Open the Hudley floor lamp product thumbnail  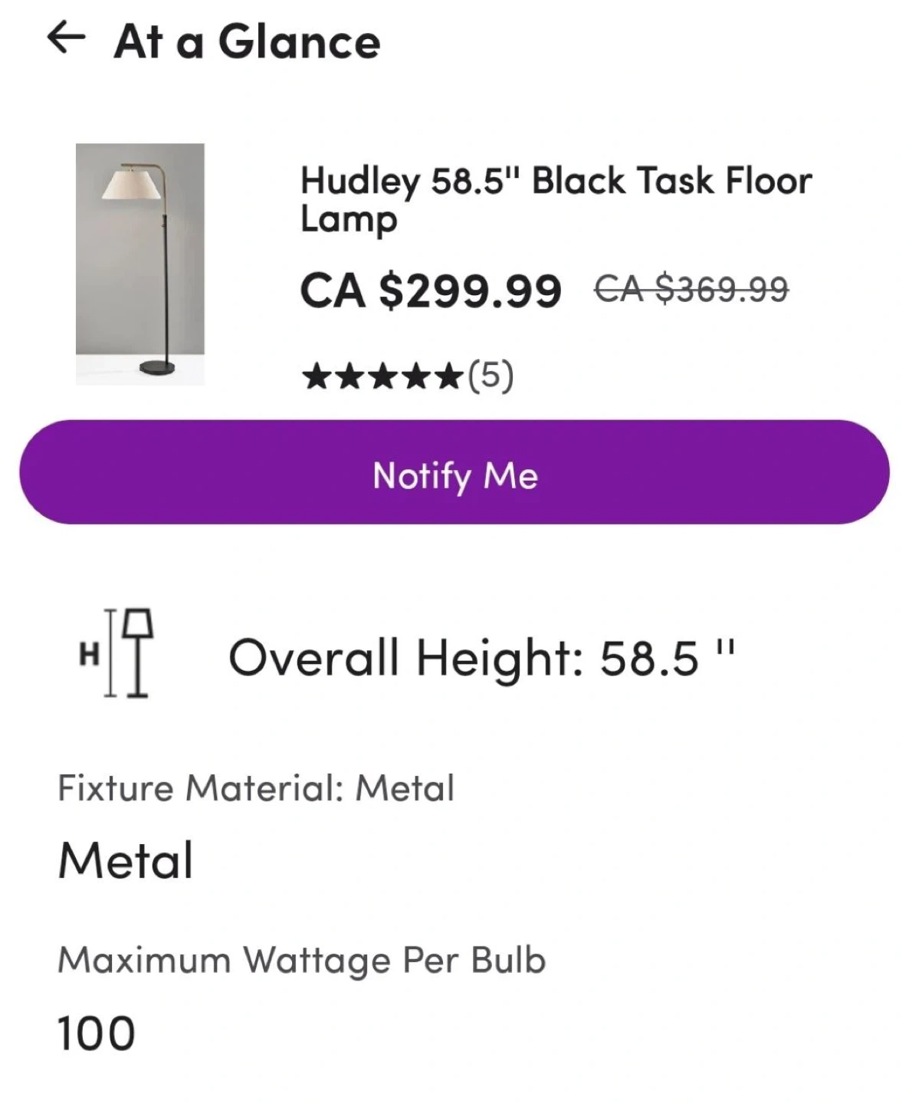point(140,264)
